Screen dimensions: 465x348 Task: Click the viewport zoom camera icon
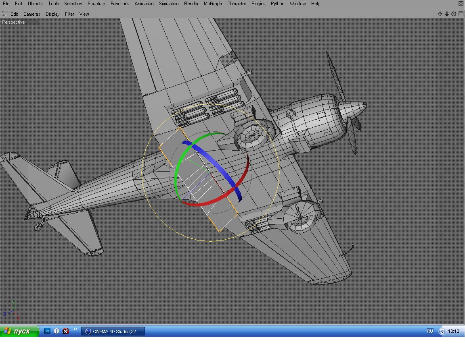446,14
